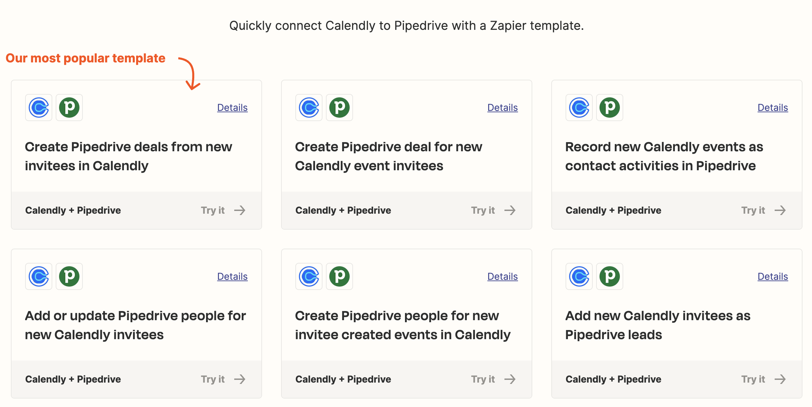
Task: Click Calendly icon on 'Add new Calendly invitees as Pipedrive leads' card
Action: 579,276
